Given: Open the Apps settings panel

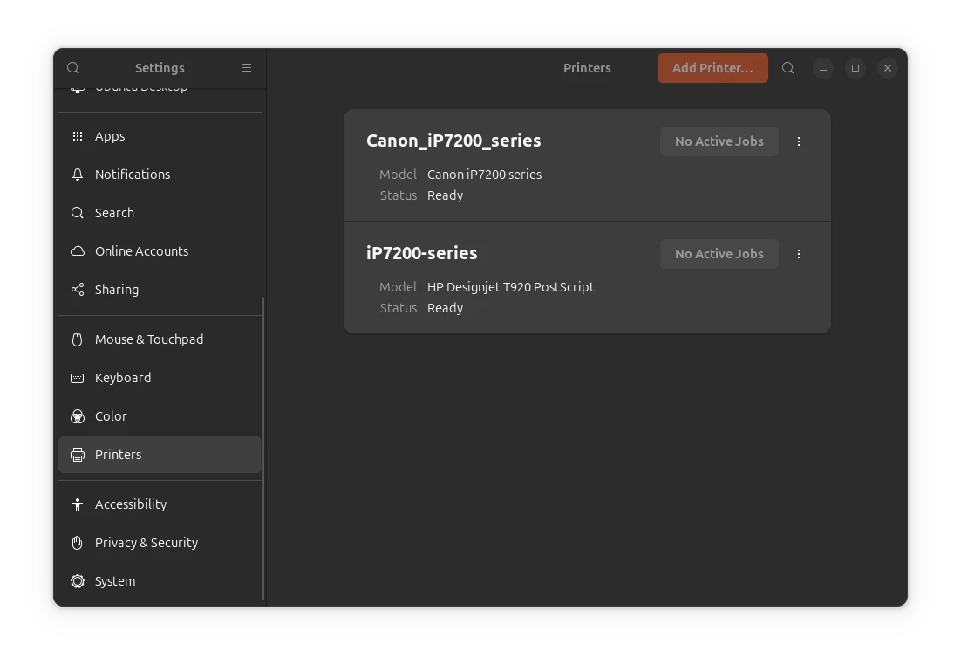Looking at the screenshot, I should [160, 136].
